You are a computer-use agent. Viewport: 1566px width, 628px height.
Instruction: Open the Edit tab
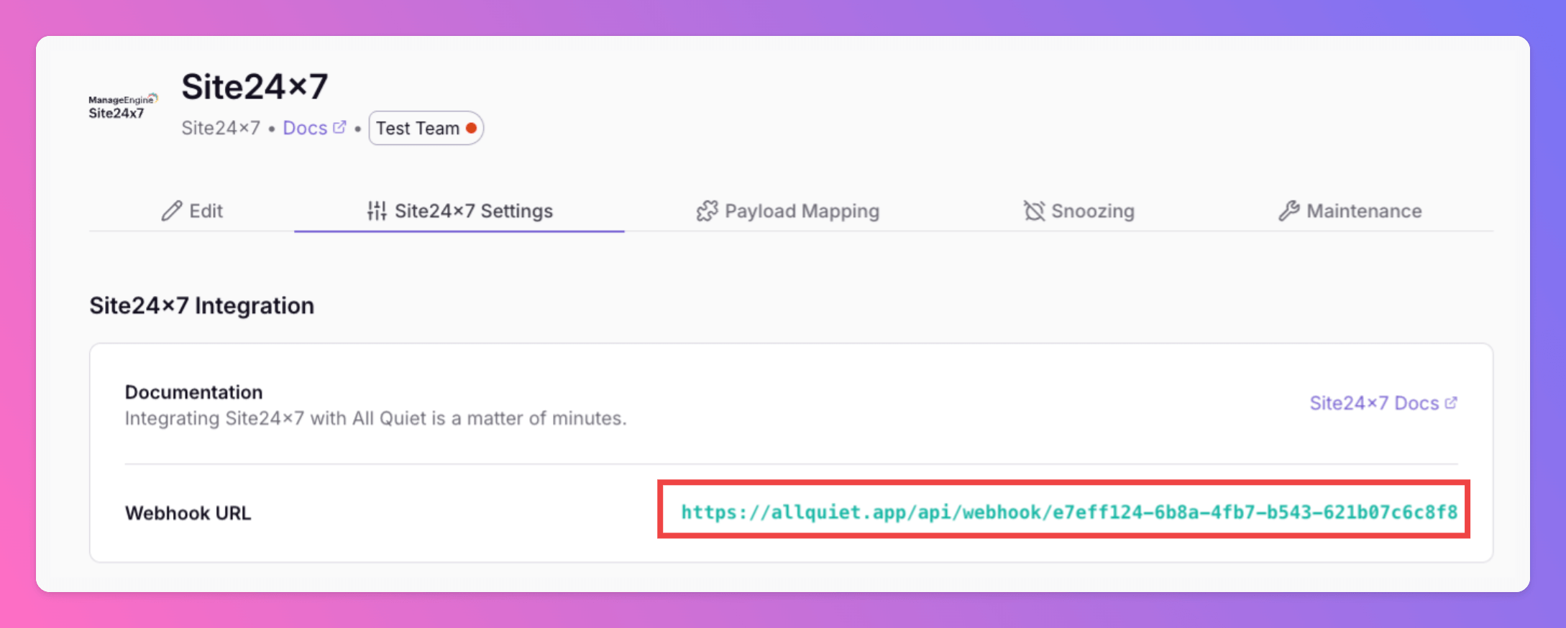pyautogui.click(x=192, y=211)
